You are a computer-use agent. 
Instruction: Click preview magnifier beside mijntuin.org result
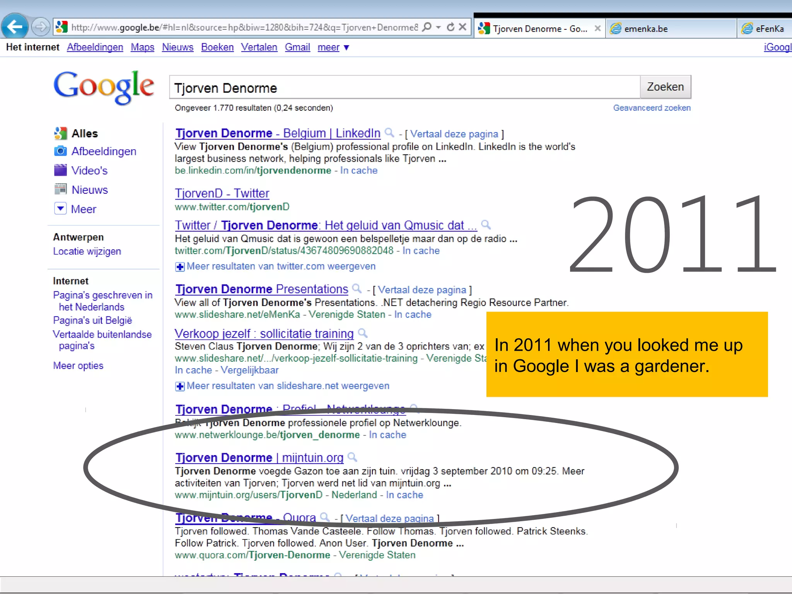coord(352,457)
